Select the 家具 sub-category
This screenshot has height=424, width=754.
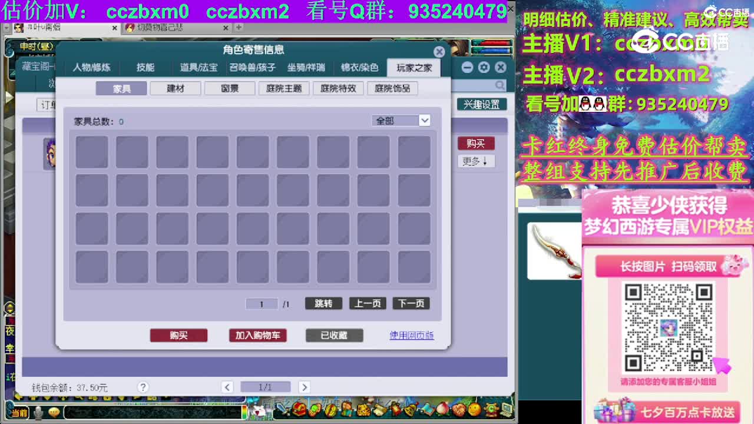[x=121, y=88]
